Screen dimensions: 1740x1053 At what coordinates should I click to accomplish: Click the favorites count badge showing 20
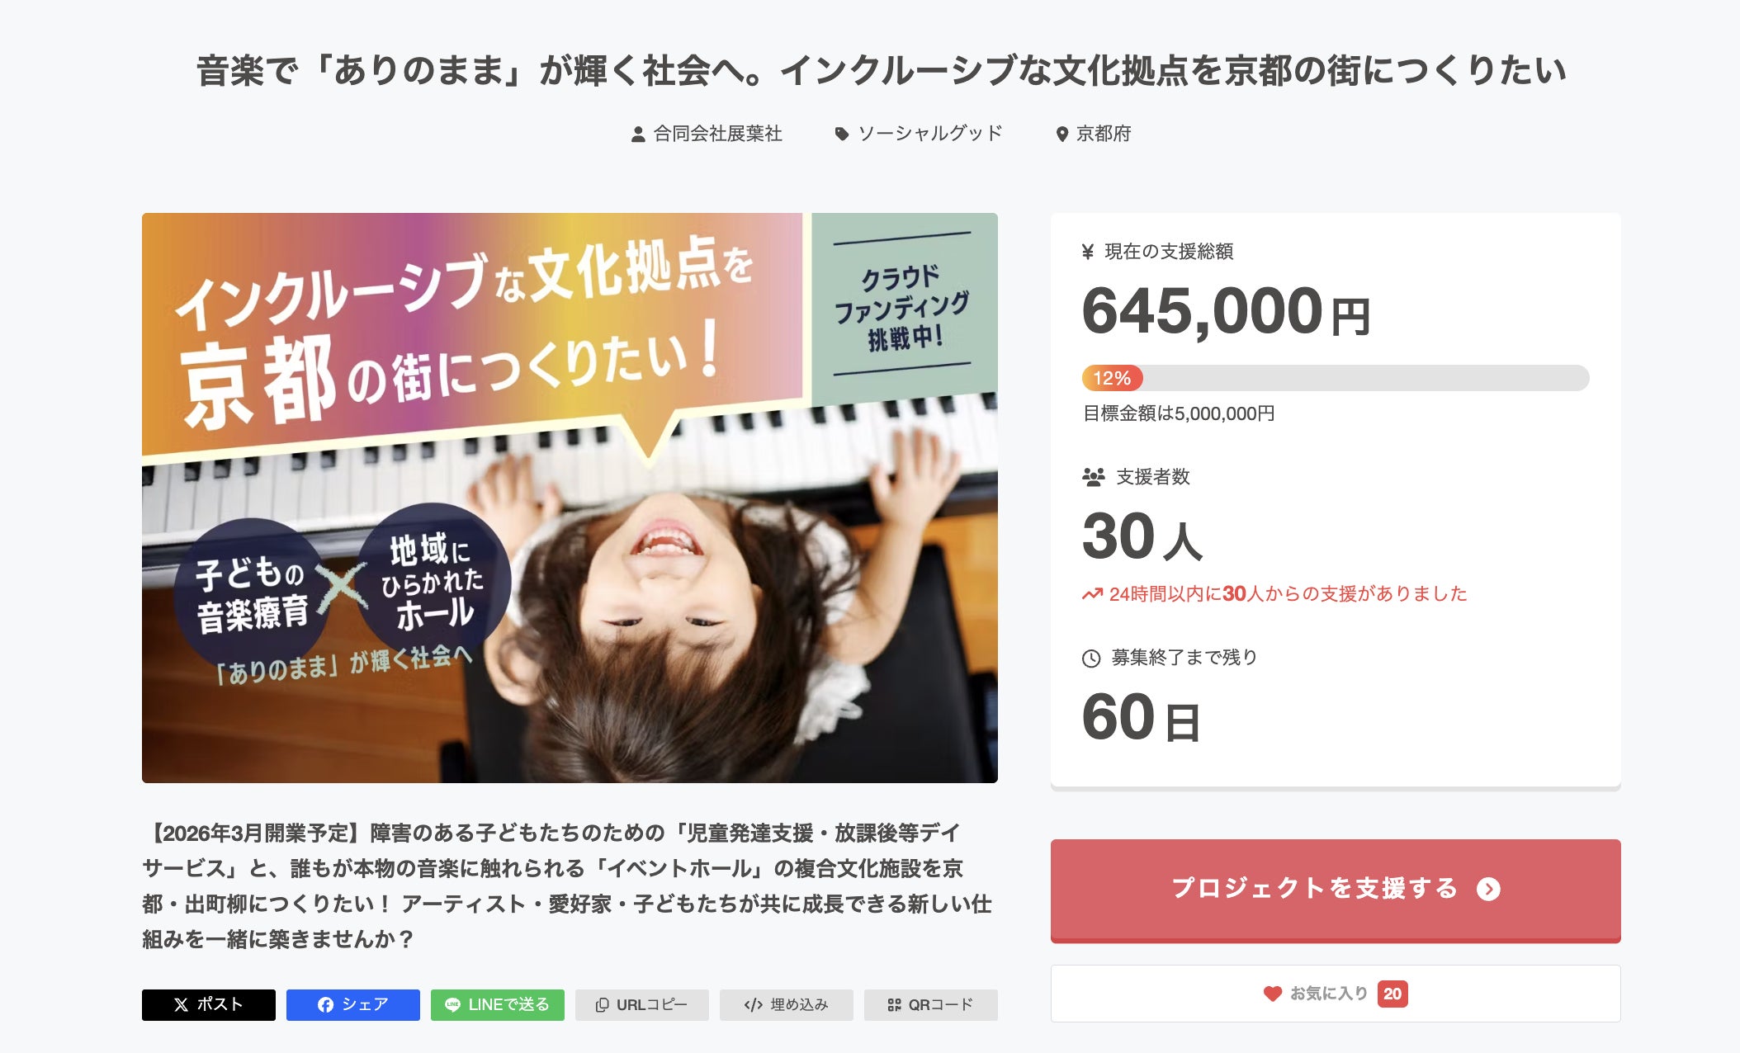(x=1392, y=994)
